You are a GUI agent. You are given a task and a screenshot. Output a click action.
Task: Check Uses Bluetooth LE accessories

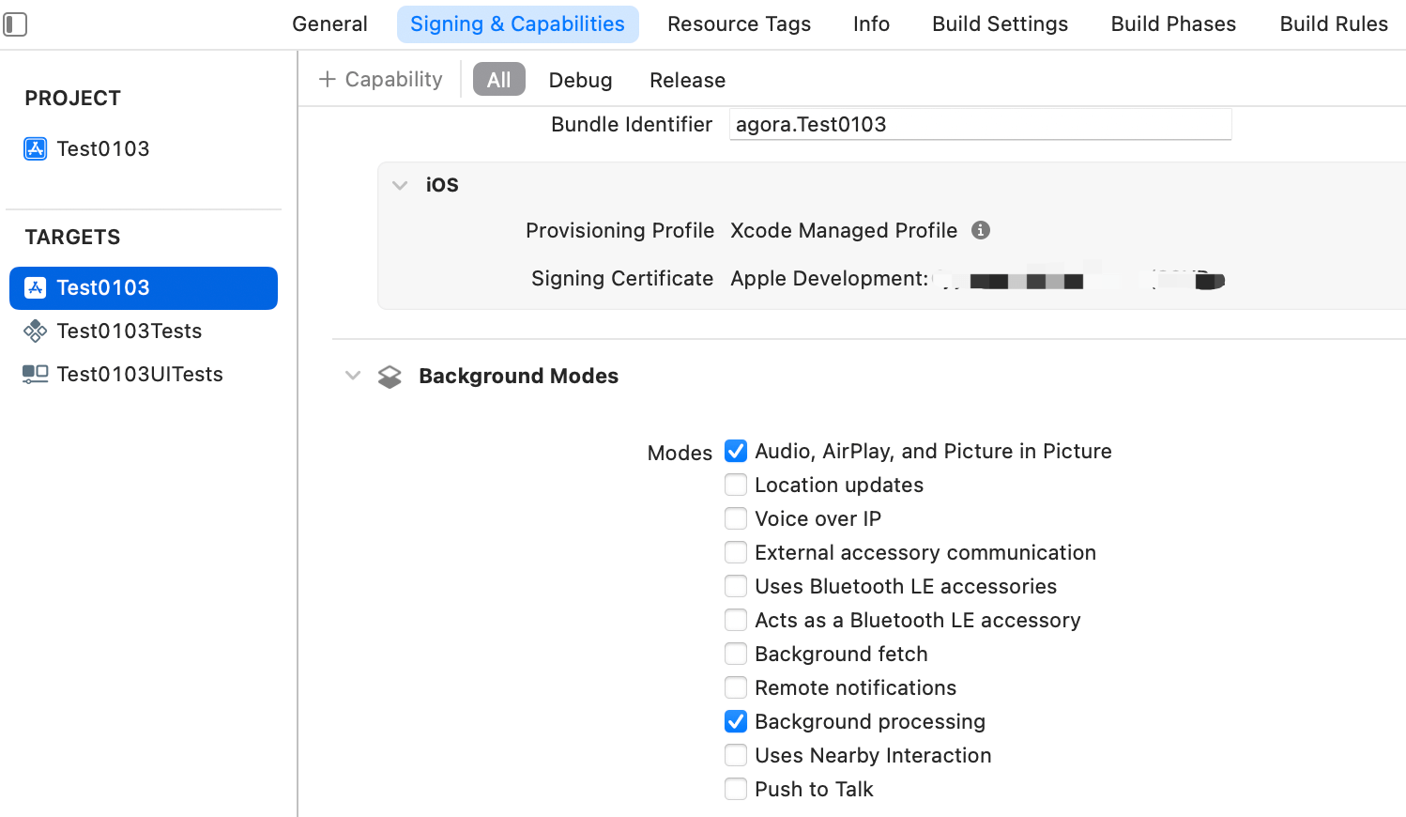(x=736, y=586)
